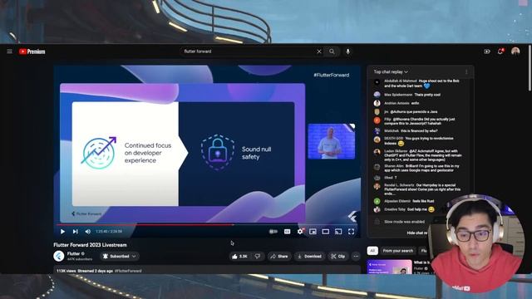Viewport: 532px width, 299px height.
Task: Dislike the video with thumbs down
Action: coord(258,257)
